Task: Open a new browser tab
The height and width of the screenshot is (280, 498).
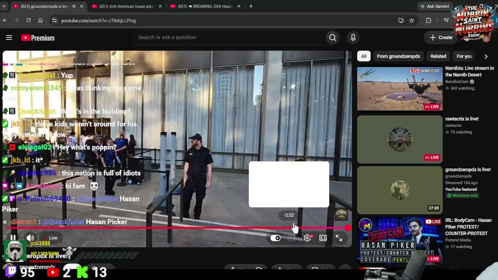Action: click(251, 6)
